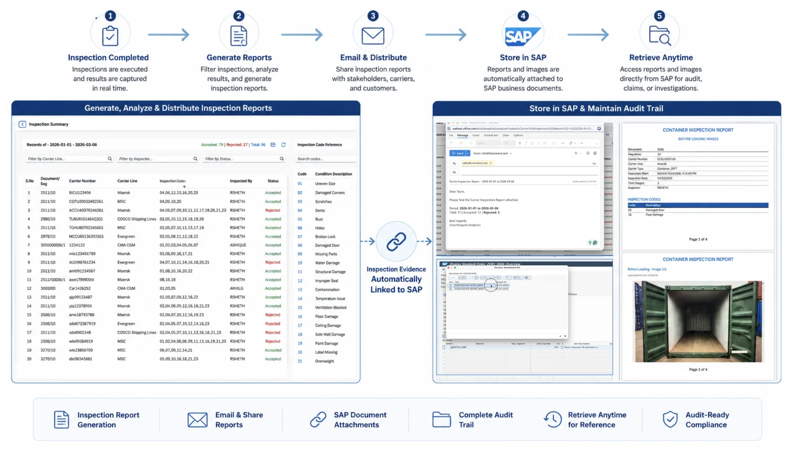Click search icon in Filter by Status field
The width and height of the screenshot is (792, 452).
[282, 159]
